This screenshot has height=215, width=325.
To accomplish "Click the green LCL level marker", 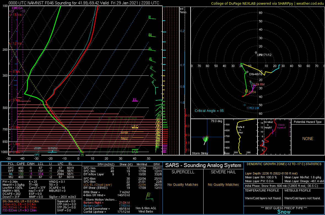I will 135,152.
